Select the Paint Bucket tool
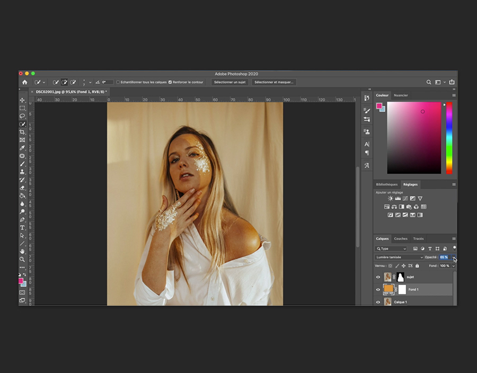477x373 pixels. pyautogui.click(x=22, y=196)
